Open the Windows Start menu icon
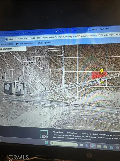This screenshot has height=161, width=120. tap(47, 143)
